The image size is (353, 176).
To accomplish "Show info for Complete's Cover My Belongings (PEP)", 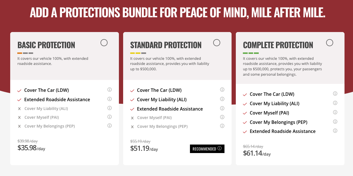I will point(335,122).
